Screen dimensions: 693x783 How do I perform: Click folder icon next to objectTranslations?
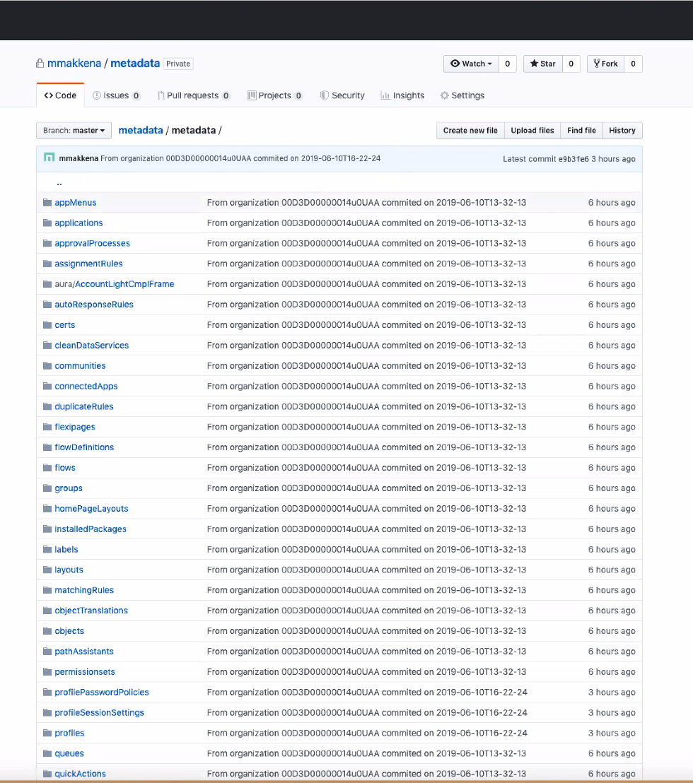(x=47, y=611)
